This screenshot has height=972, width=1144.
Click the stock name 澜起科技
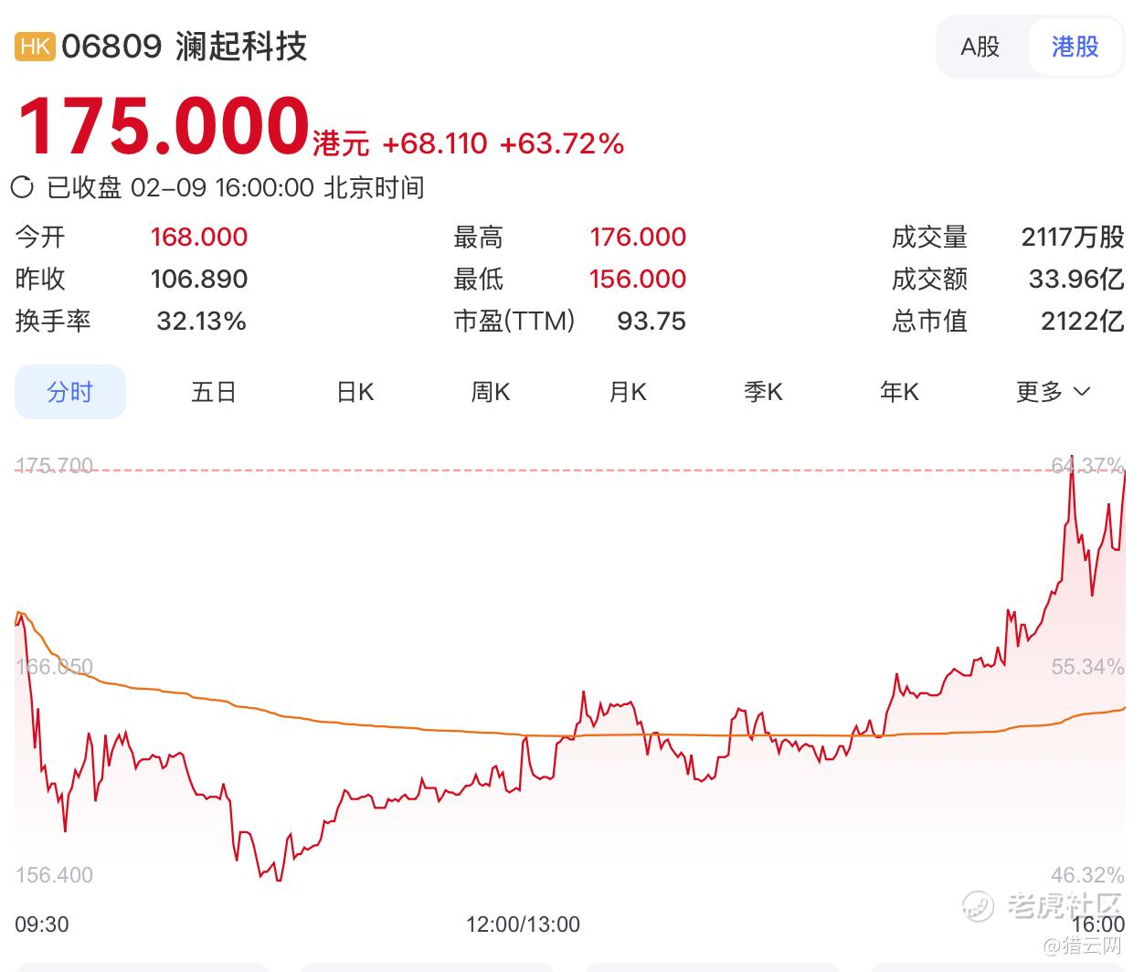[x=241, y=46]
